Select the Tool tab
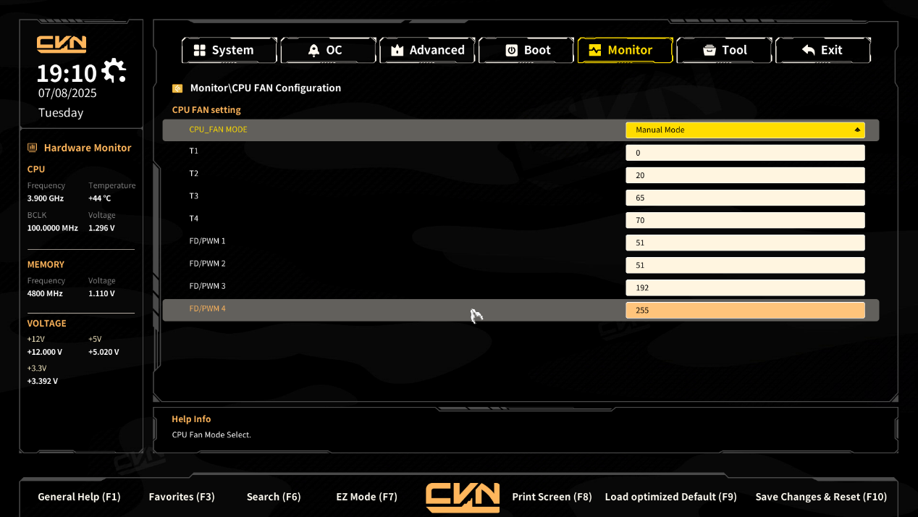 [x=724, y=50]
